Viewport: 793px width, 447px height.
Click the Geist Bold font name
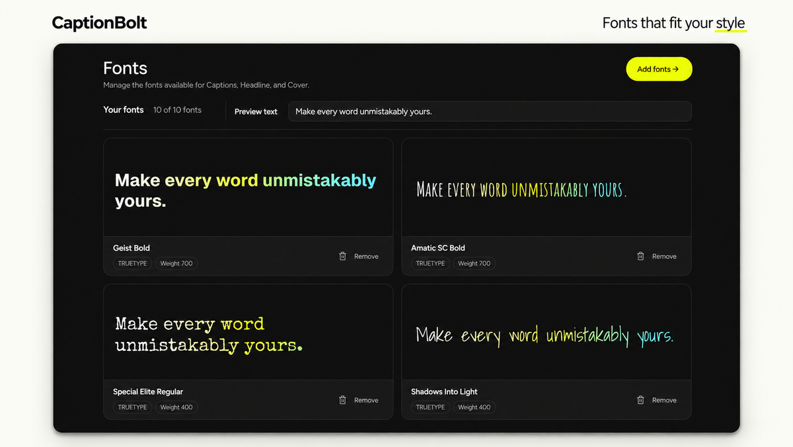(132, 248)
